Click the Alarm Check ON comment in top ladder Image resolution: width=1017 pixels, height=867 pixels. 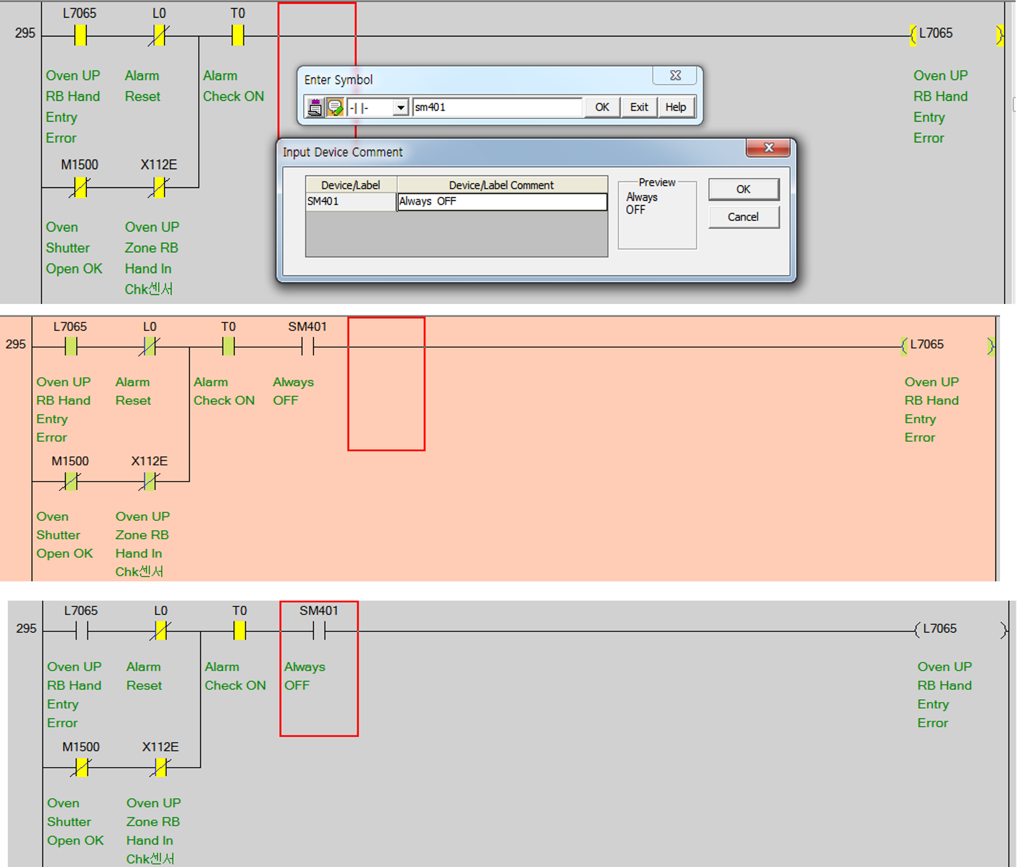coord(233,86)
